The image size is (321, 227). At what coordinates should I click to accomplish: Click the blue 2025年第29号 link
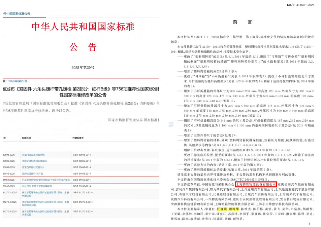[x=18, y=81]
